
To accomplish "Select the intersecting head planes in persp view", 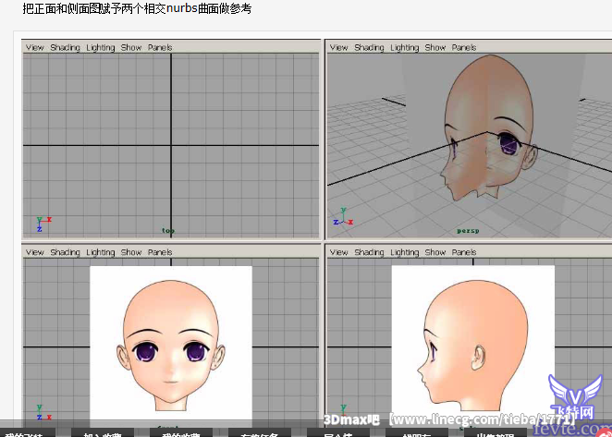I will click(490, 128).
